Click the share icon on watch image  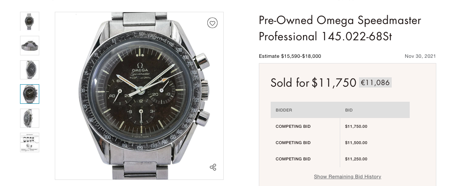coord(213,167)
